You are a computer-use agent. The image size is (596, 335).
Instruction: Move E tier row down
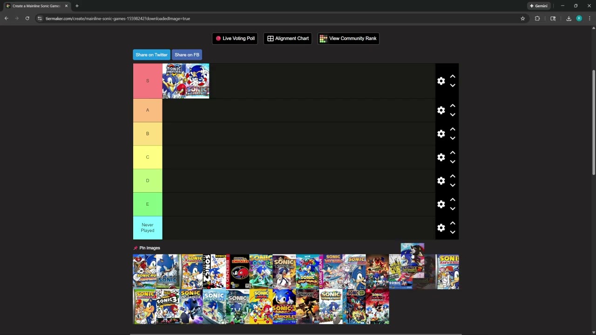point(453,209)
